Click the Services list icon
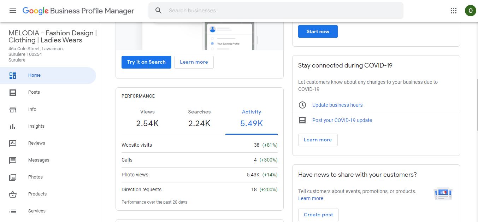This screenshot has width=478, height=222. click(13, 211)
